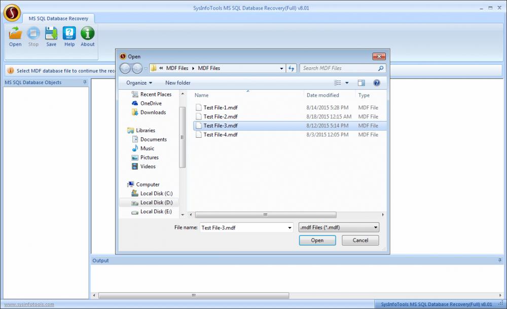
Task: Select Test File-1.mdf in the file list
Action: tap(218, 107)
